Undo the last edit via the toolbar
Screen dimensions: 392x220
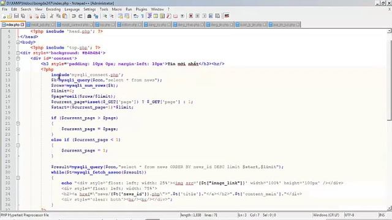tap(73, 16)
